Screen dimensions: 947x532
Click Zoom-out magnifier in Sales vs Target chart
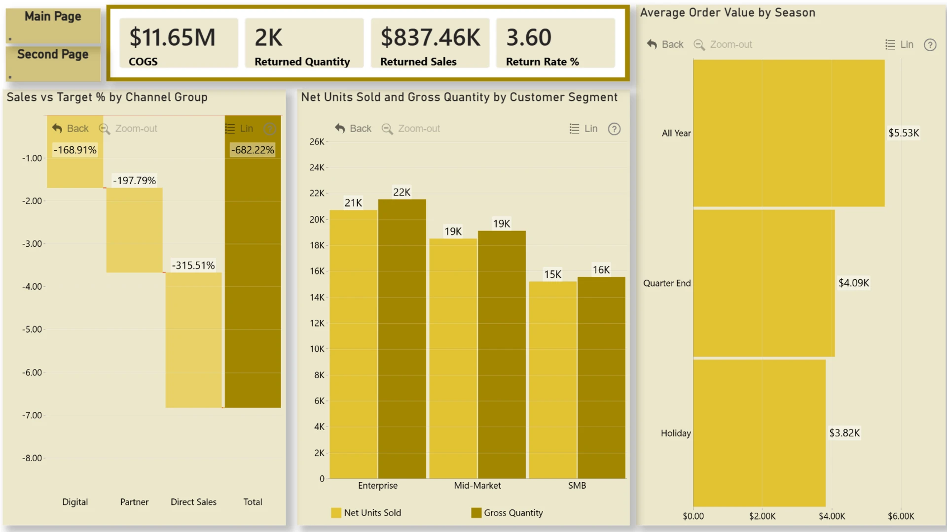tap(104, 129)
